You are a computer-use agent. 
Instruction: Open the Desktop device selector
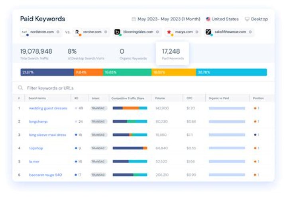(256, 19)
